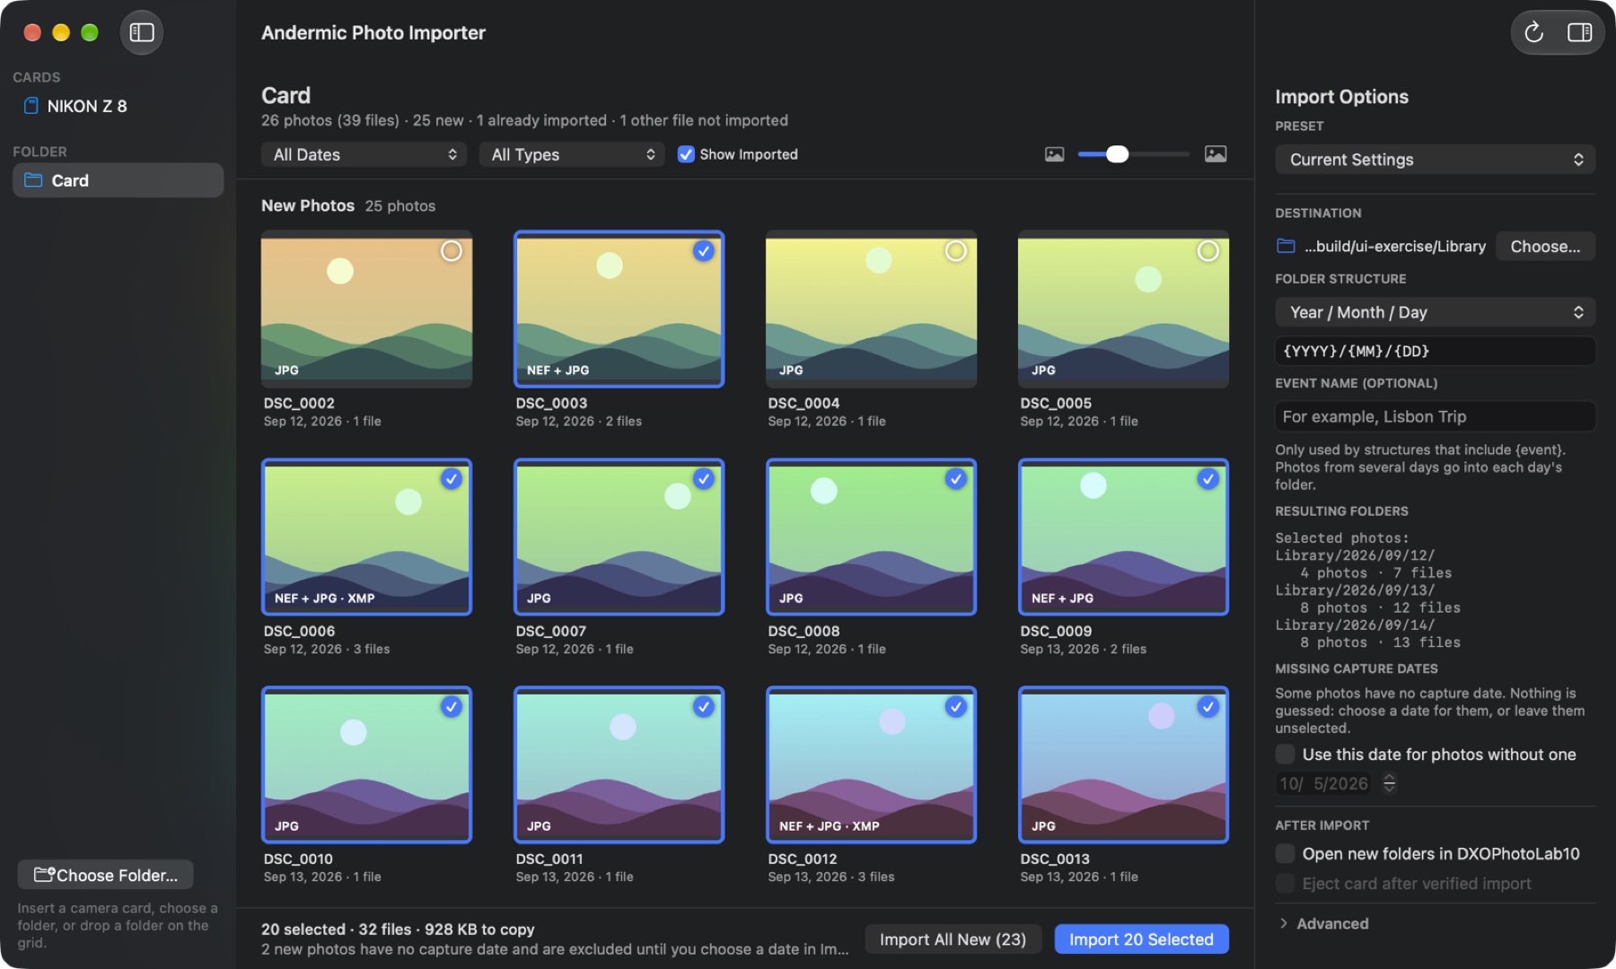Click the 'New Photos' section heading
The height and width of the screenshot is (969, 1616).
tap(308, 205)
